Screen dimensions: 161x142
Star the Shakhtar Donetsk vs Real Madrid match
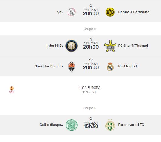[91, 60]
